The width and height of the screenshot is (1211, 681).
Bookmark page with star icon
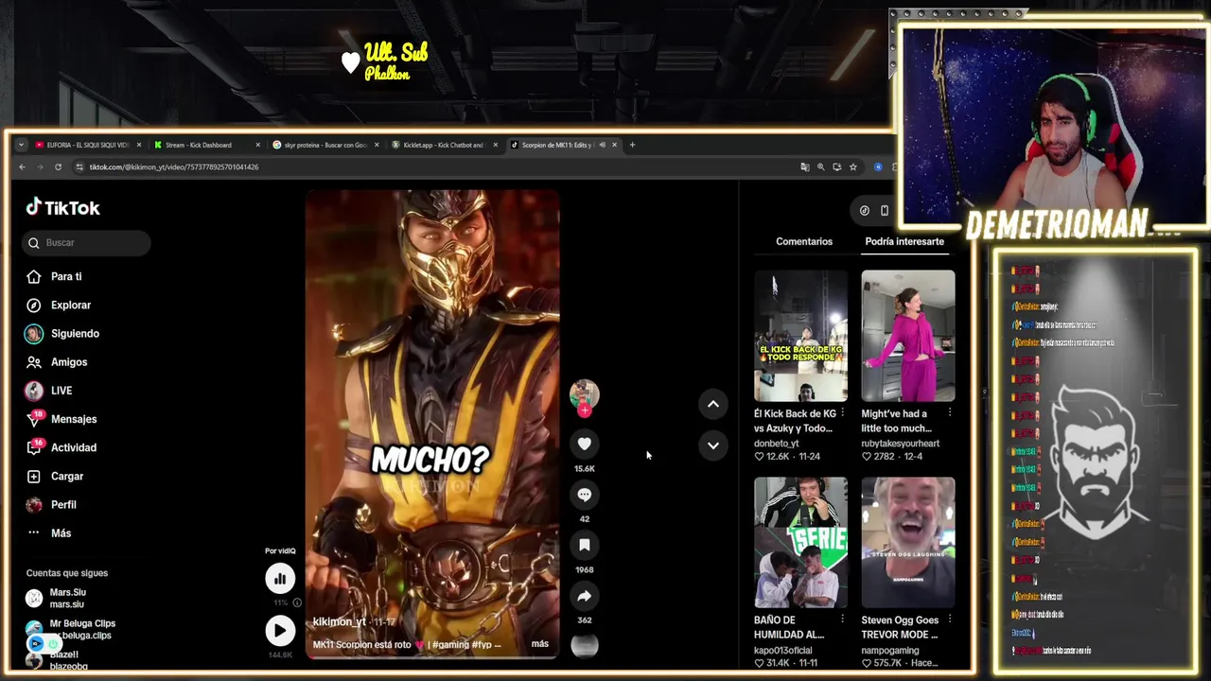click(x=852, y=166)
